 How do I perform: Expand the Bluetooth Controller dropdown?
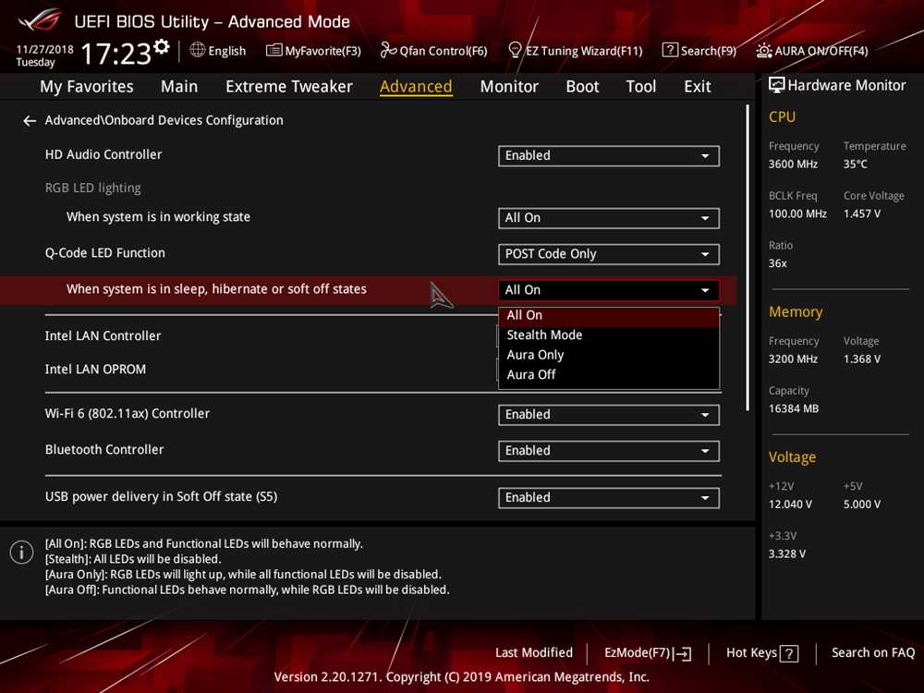[609, 451]
